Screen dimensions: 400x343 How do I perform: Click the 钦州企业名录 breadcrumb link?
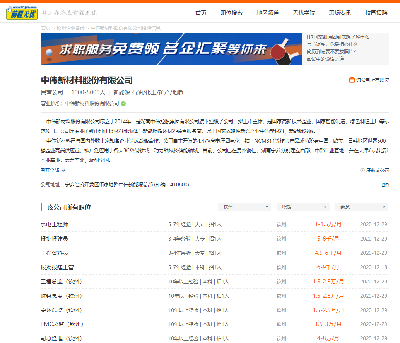tap(71, 28)
